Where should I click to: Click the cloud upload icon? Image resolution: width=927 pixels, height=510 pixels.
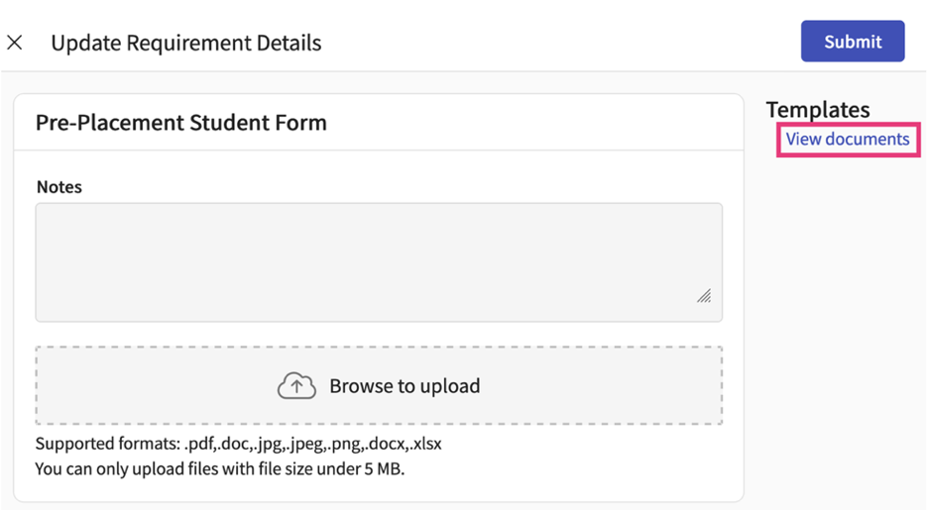point(296,386)
